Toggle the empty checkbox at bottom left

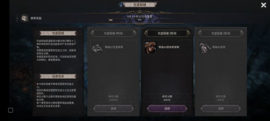click(x=11, y=110)
